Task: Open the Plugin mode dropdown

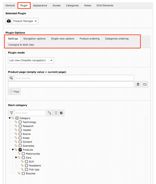Action: coord(31,60)
